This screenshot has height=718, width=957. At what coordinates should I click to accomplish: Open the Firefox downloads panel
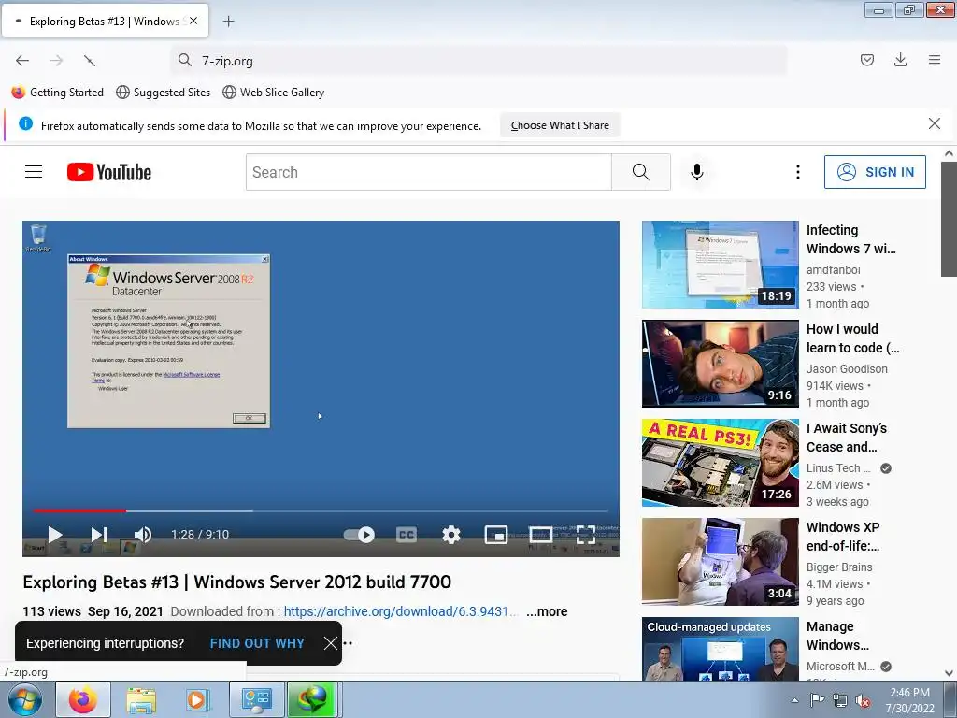900,60
